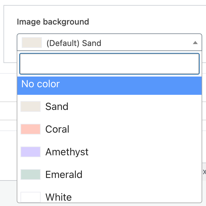The height and width of the screenshot is (206, 206).
Task: Click the pale green Emerald swatch
Action: [31, 175]
